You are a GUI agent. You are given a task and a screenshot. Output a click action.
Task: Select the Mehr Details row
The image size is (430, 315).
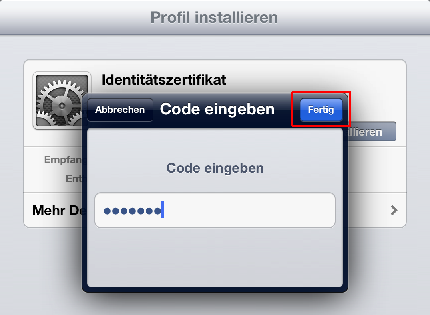[x=215, y=210]
